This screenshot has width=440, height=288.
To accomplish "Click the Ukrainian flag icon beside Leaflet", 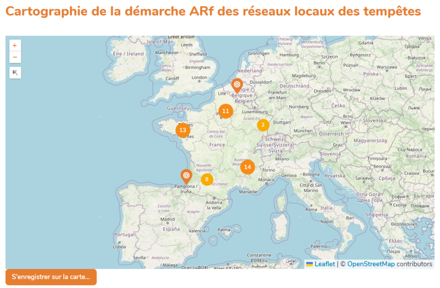I will click(x=310, y=264).
